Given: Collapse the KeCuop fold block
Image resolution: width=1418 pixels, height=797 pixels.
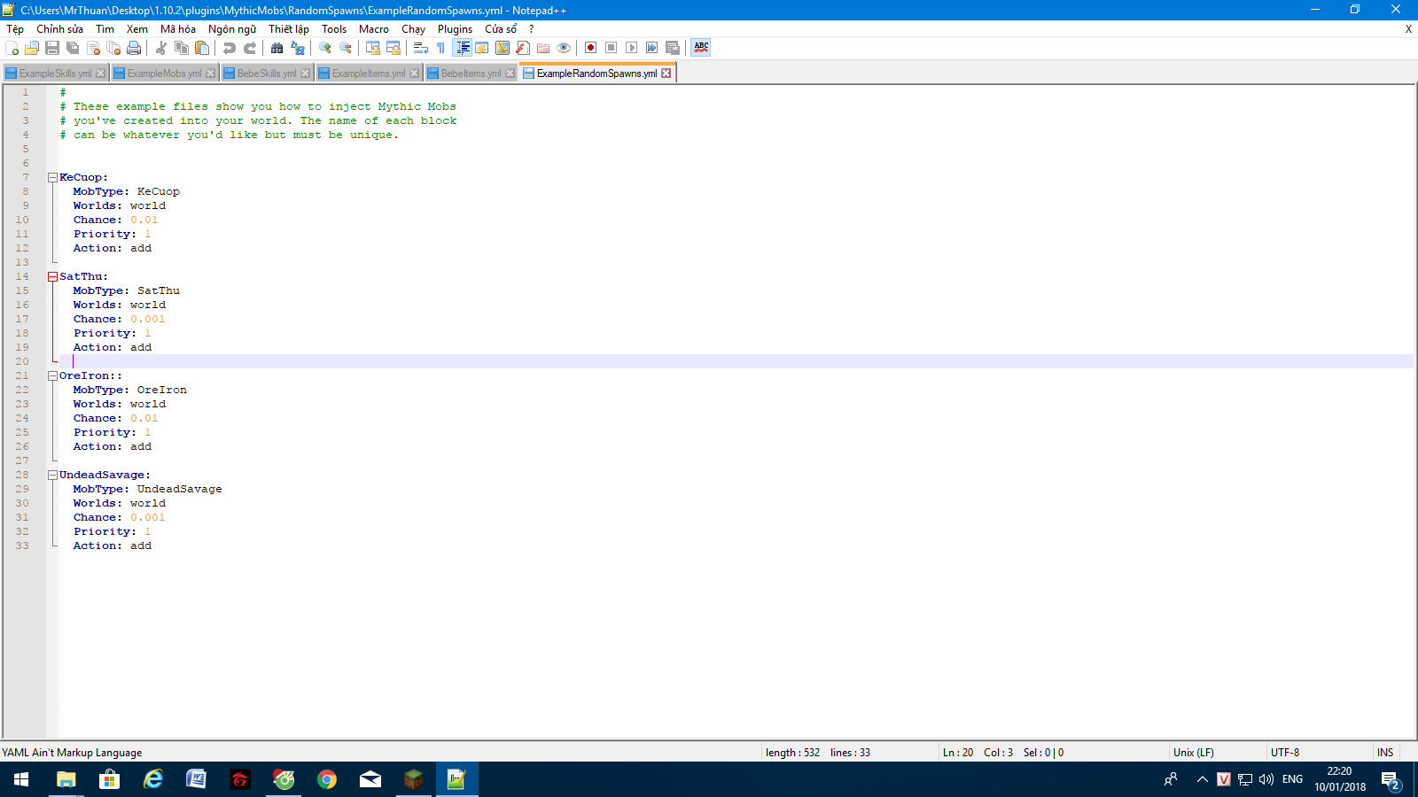Looking at the screenshot, I should 52,178.
